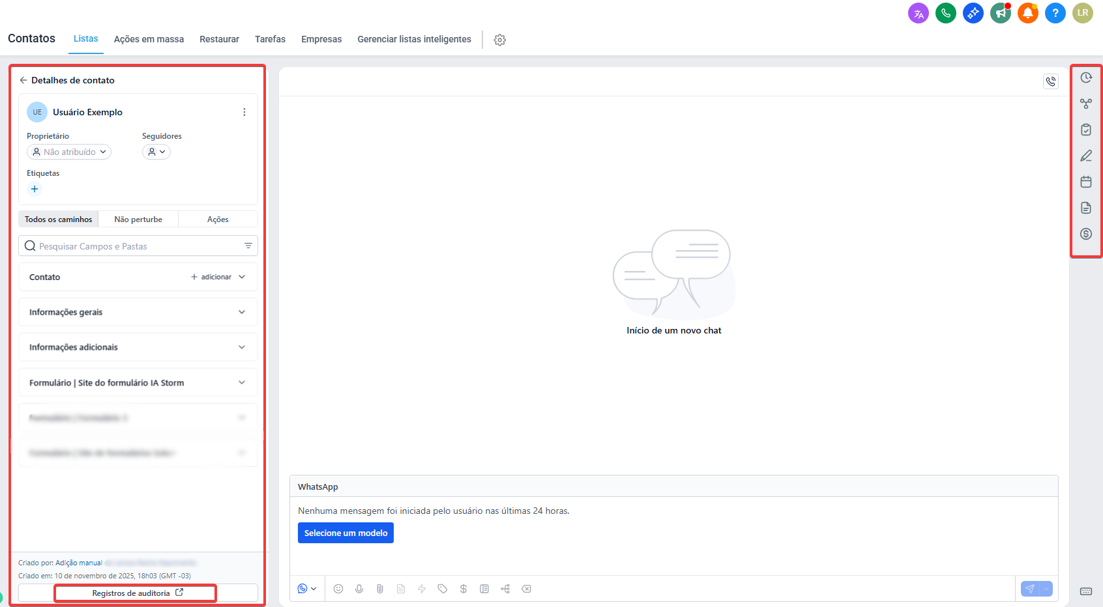
Task: Open the Ações em massa tab
Action: click(149, 39)
